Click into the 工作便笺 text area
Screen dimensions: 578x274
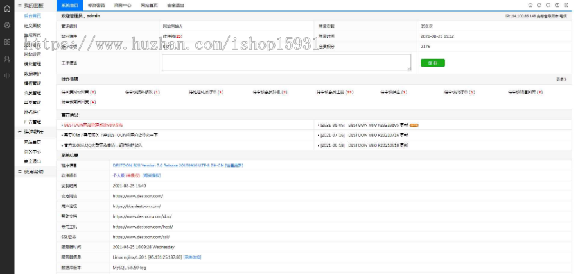(286, 62)
